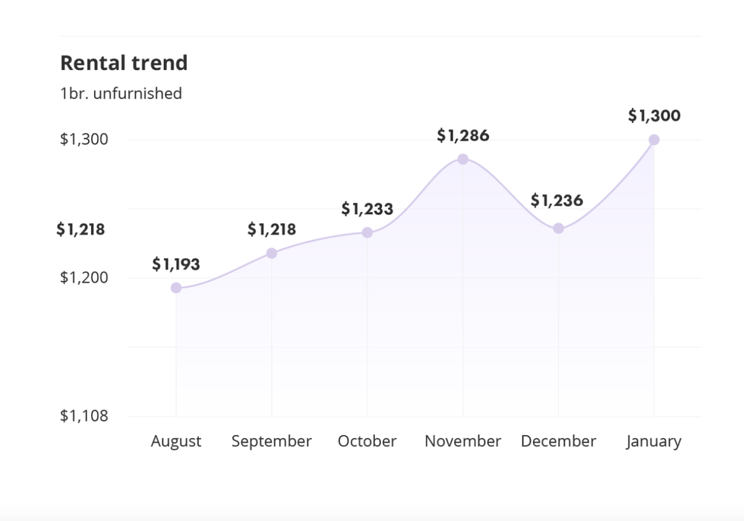Click the 1br. unfurnished subtitle

pos(121,93)
